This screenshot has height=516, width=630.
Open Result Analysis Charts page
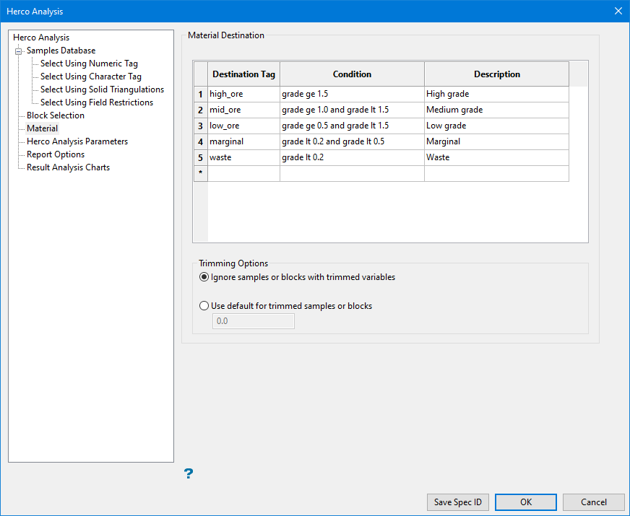68,167
